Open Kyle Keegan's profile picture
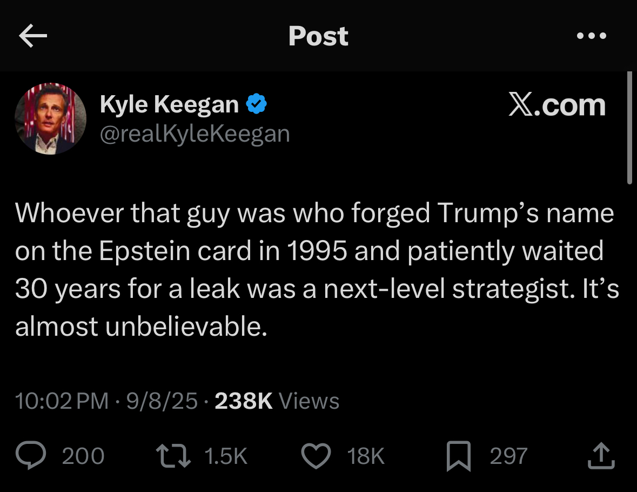The height and width of the screenshot is (492, 637). pos(50,119)
